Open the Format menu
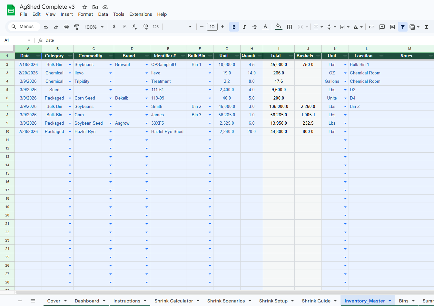The image size is (434, 306). [x=85, y=14]
